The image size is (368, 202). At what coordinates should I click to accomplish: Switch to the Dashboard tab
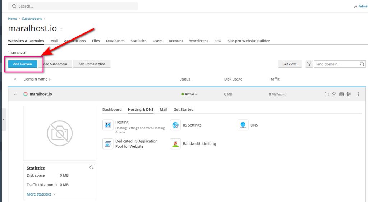[112, 109]
